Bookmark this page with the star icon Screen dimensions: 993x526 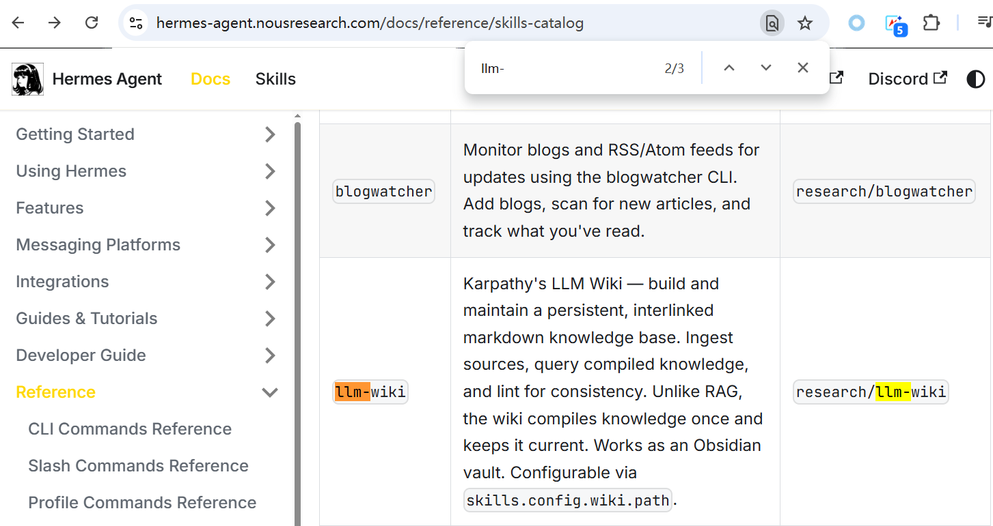[x=805, y=23]
